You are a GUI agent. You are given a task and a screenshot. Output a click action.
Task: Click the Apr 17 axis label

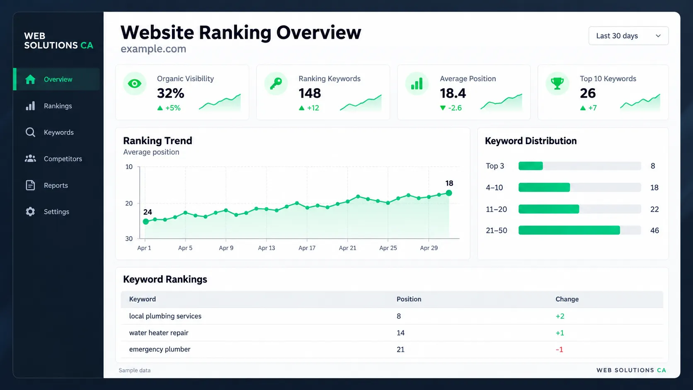click(x=307, y=248)
